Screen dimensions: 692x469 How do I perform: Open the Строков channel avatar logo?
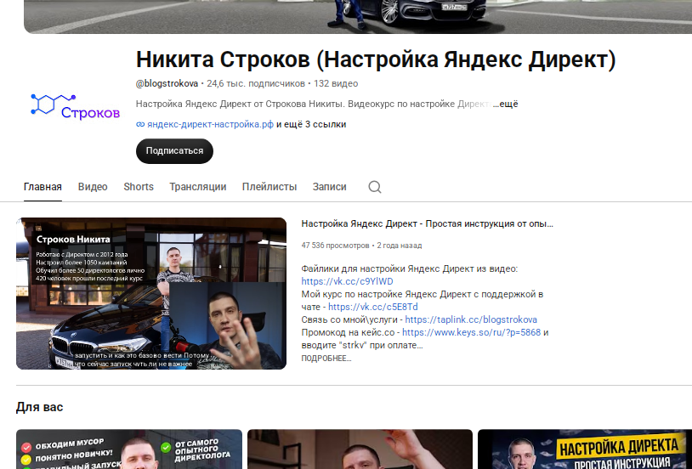76,106
